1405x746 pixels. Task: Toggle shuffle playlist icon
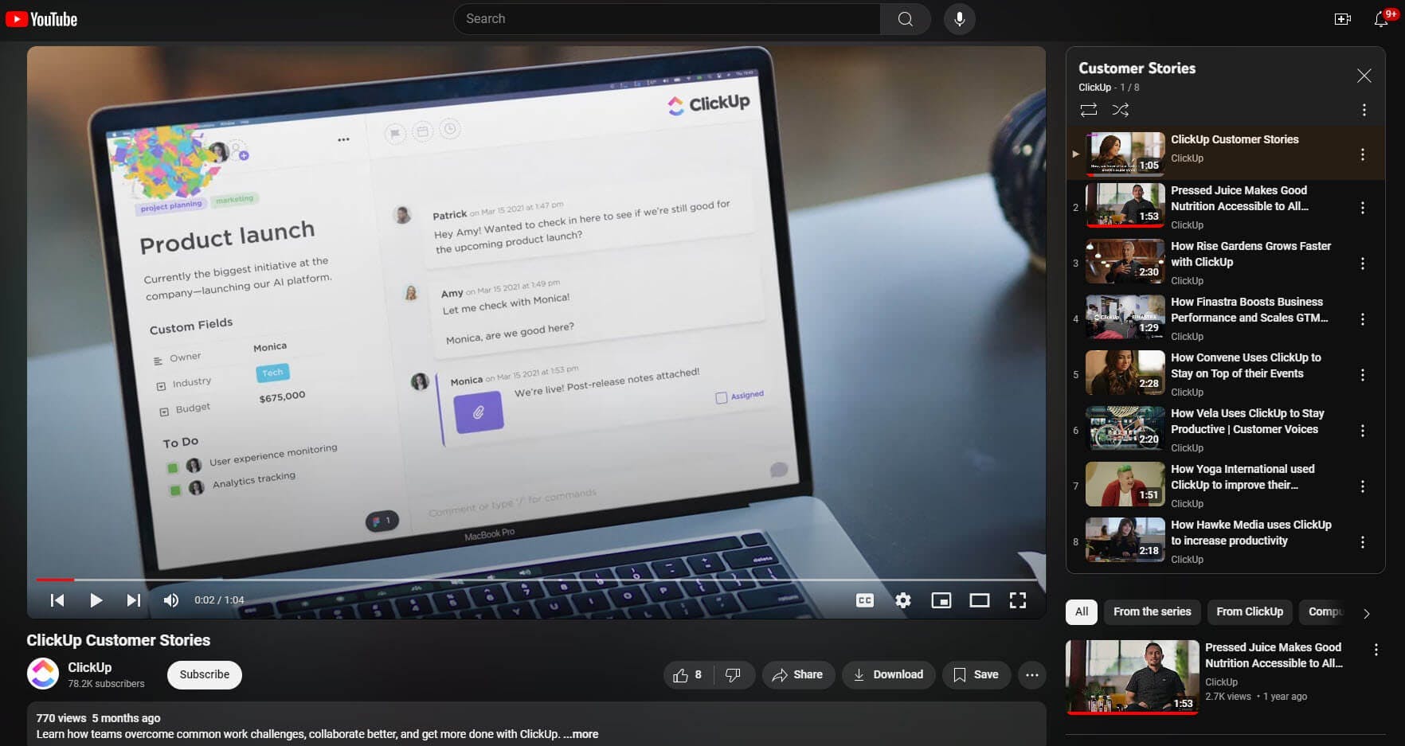tap(1120, 110)
